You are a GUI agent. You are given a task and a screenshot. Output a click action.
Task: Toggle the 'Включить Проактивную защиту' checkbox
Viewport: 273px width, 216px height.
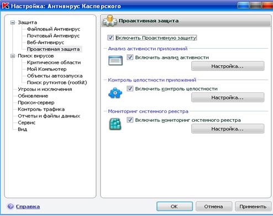[111, 38]
